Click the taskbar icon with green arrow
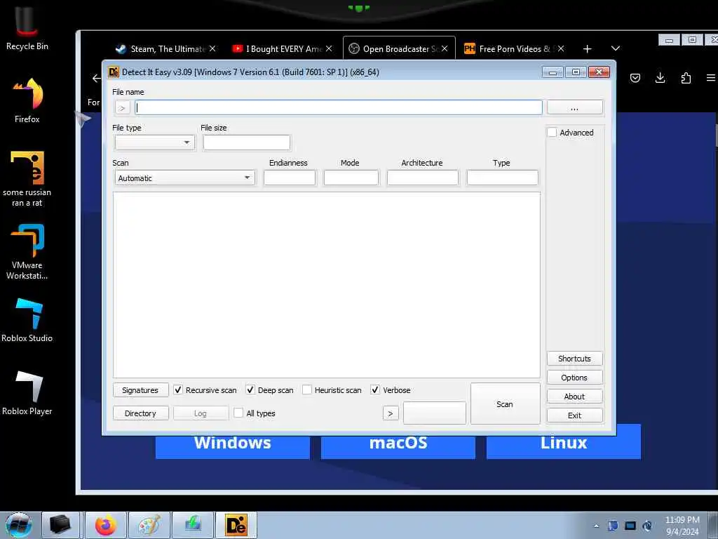The width and height of the screenshot is (718, 539). pos(193,525)
